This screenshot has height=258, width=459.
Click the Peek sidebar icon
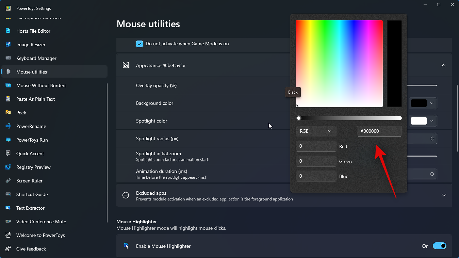(8, 113)
